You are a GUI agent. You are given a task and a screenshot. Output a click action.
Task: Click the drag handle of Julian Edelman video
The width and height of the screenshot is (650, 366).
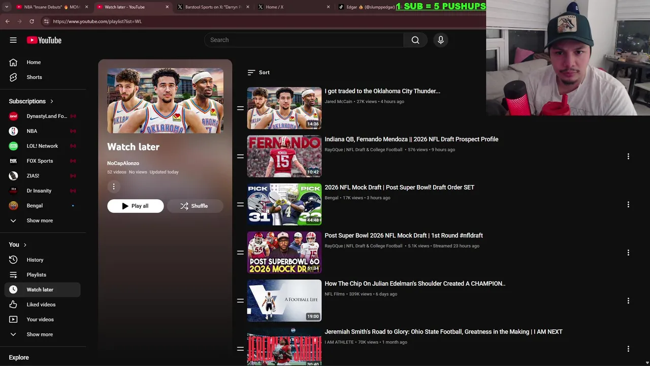pyautogui.click(x=240, y=301)
